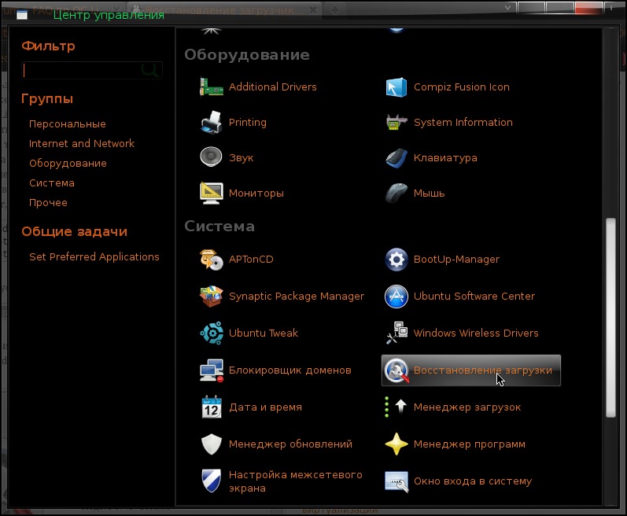
Task: Select the Персональные group
Action: 67,124
